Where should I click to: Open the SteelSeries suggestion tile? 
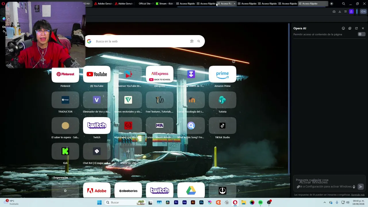tap(128, 191)
